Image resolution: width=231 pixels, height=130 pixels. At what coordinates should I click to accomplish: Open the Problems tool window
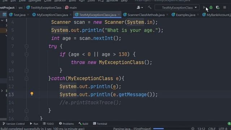click(66, 123)
